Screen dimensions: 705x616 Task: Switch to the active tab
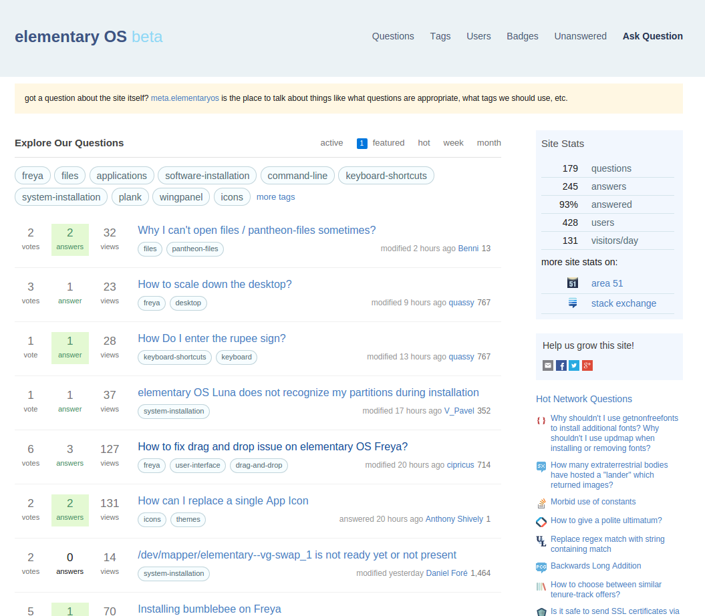[331, 143]
